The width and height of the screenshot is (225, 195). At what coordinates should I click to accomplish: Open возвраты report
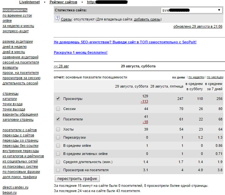[10, 67]
